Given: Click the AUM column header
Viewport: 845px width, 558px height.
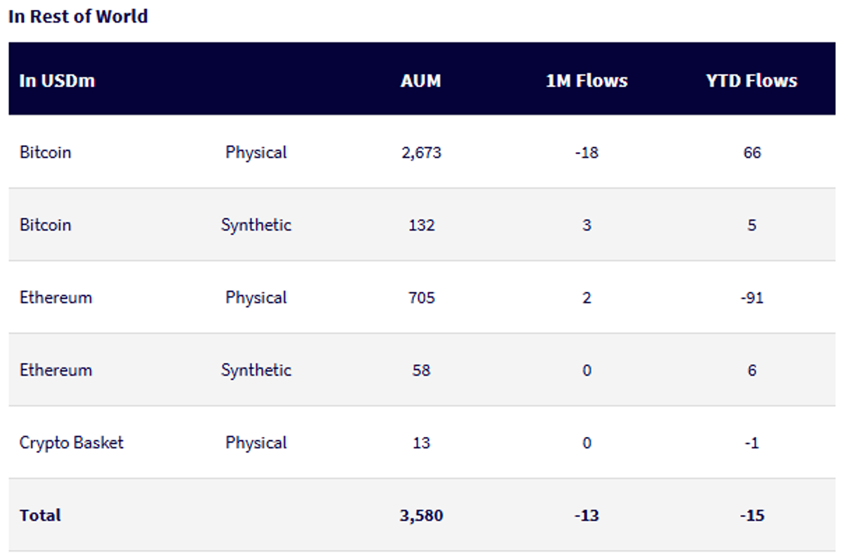Looking at the screenshot, I should coord(420,81).
